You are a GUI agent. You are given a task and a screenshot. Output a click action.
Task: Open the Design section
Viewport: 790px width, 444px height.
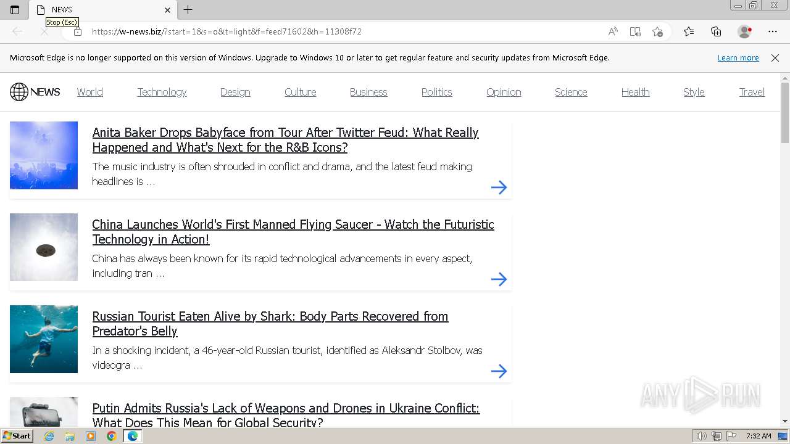235,92
